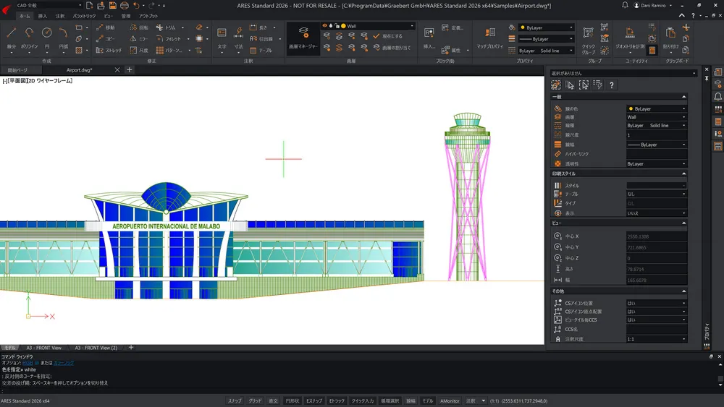724x407 pixels.
Task: Open 線の色 ByLayer color selector in properties panel
Action: coord(656,108)
